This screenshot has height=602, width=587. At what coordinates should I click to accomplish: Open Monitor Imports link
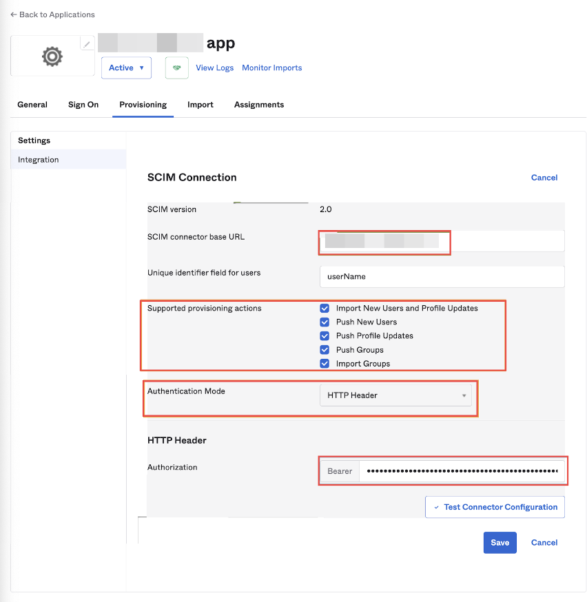coord(272,68)
